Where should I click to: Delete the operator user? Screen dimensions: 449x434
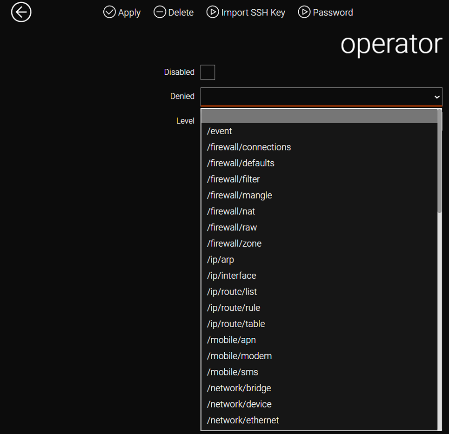[174, 12]
